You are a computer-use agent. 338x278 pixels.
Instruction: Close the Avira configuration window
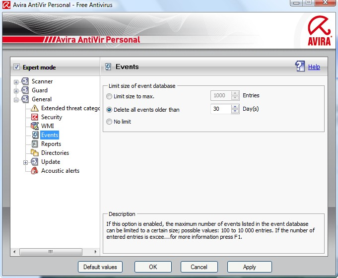click(325, 2)
